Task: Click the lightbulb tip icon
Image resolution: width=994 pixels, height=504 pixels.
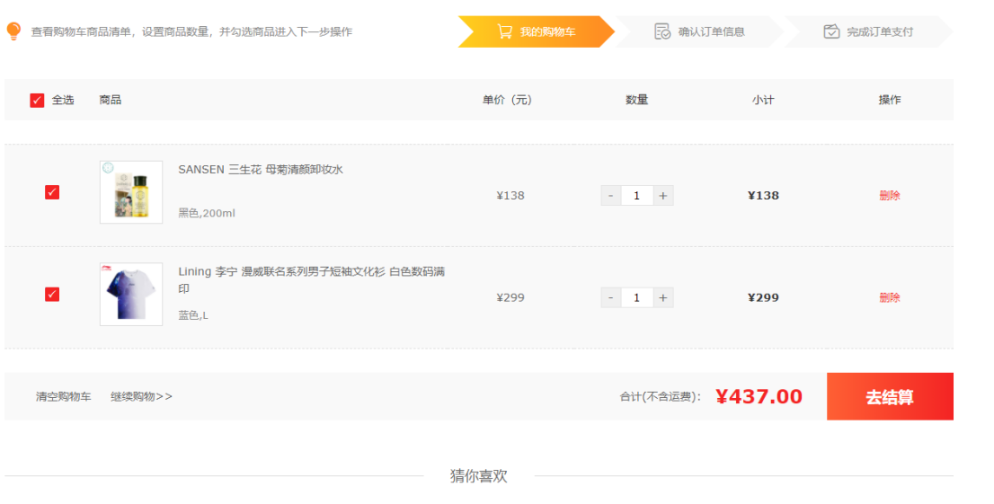Action: click(13, 31)
